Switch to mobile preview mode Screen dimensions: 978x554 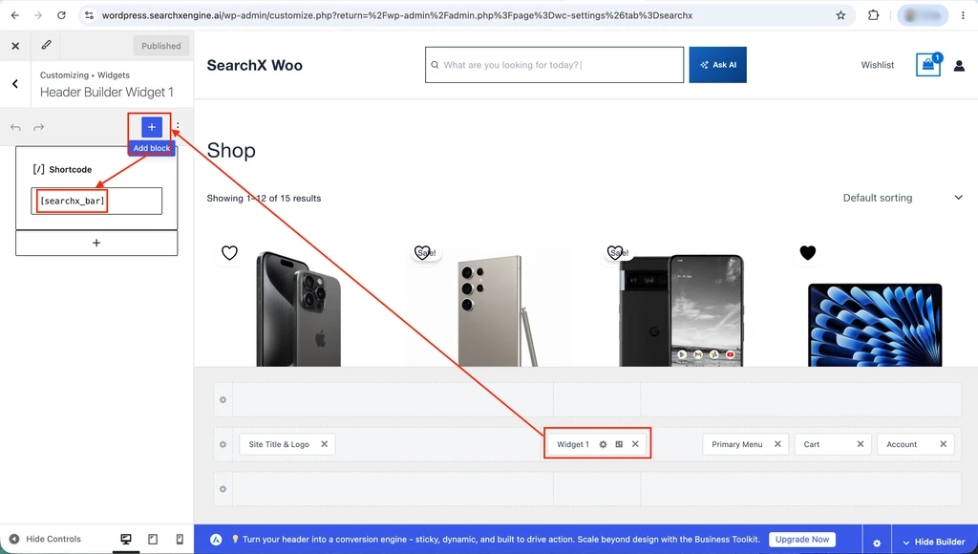tap(180, 539)
